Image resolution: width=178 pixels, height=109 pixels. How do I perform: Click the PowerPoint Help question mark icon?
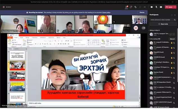pos(139,37)
